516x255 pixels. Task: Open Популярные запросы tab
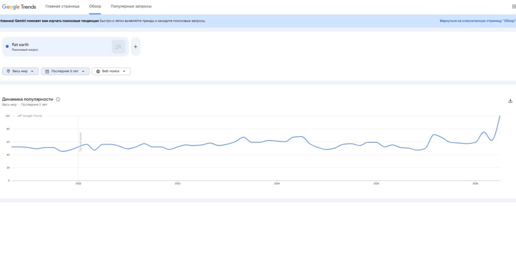tap(131, 7)
